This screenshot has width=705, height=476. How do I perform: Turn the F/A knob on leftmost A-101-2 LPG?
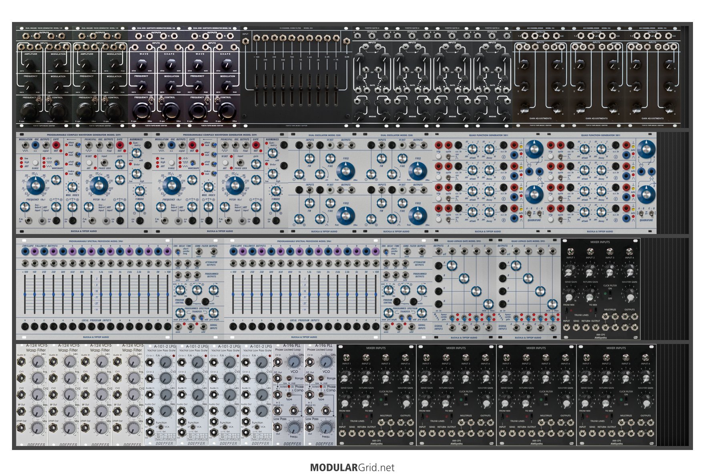point(165,362)
